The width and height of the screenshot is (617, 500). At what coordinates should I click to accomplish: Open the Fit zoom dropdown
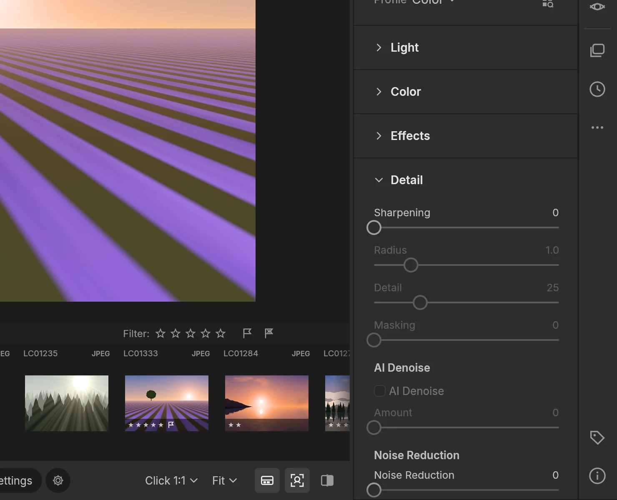[x=224, y=480]
